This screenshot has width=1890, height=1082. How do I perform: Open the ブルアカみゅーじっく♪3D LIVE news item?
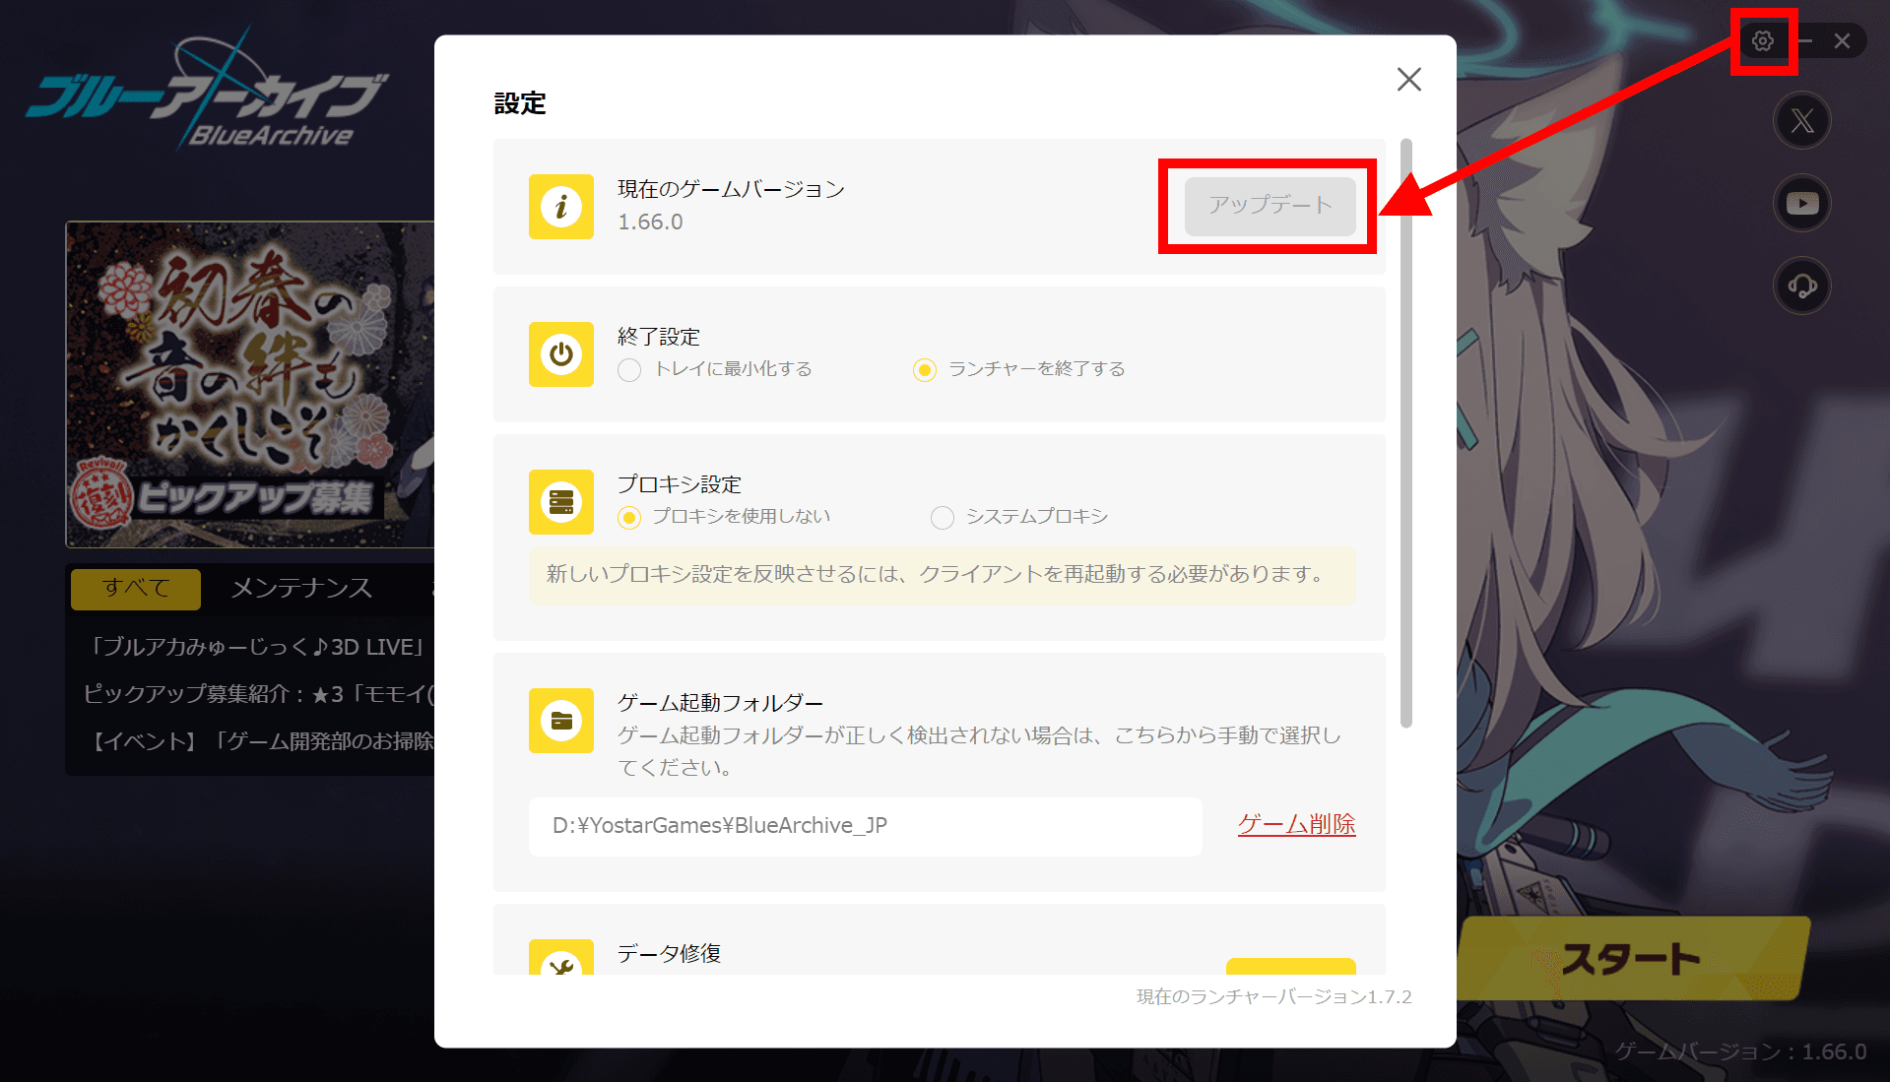click(x=258, y=647)
